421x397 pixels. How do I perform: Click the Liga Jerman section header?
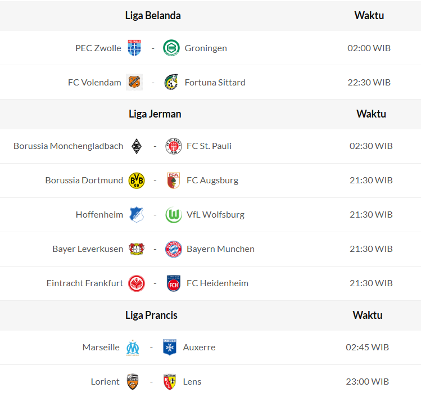pos(155,114)
